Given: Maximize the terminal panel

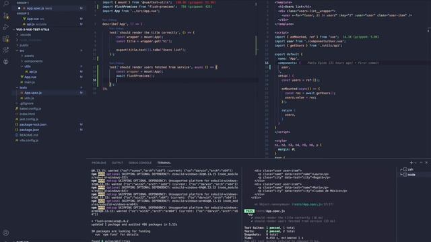Looking at the screenshot, I should (421, 163).
